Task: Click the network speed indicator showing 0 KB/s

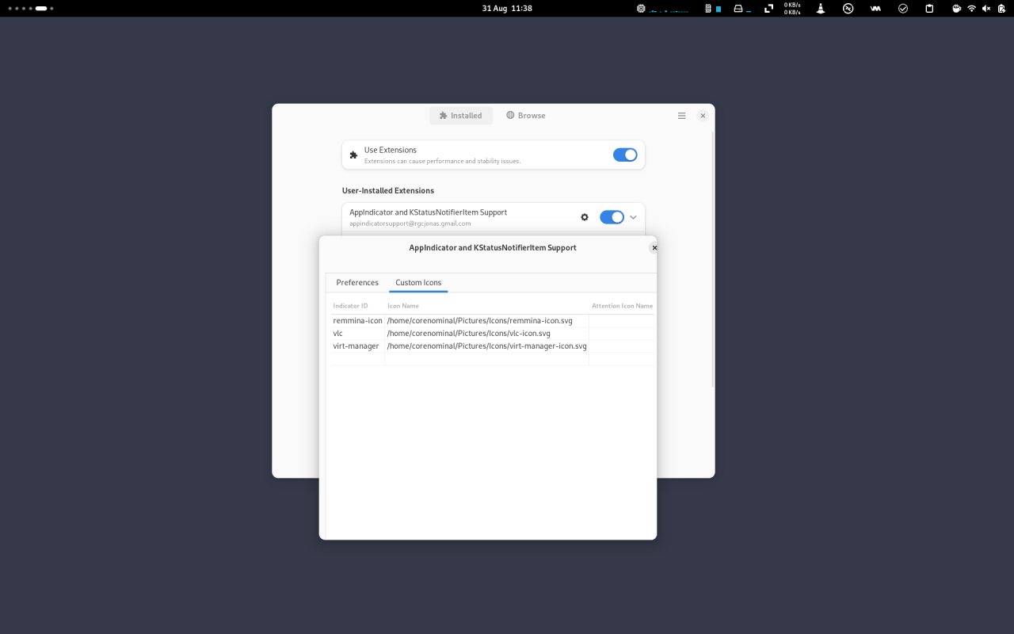Action: click(x=791, y=9)
